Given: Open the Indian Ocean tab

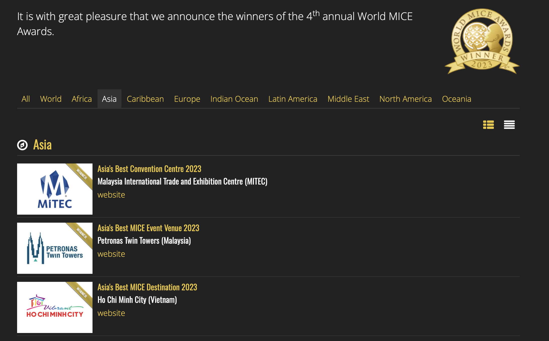Looking at the screenshot, I should click(234, 99).
